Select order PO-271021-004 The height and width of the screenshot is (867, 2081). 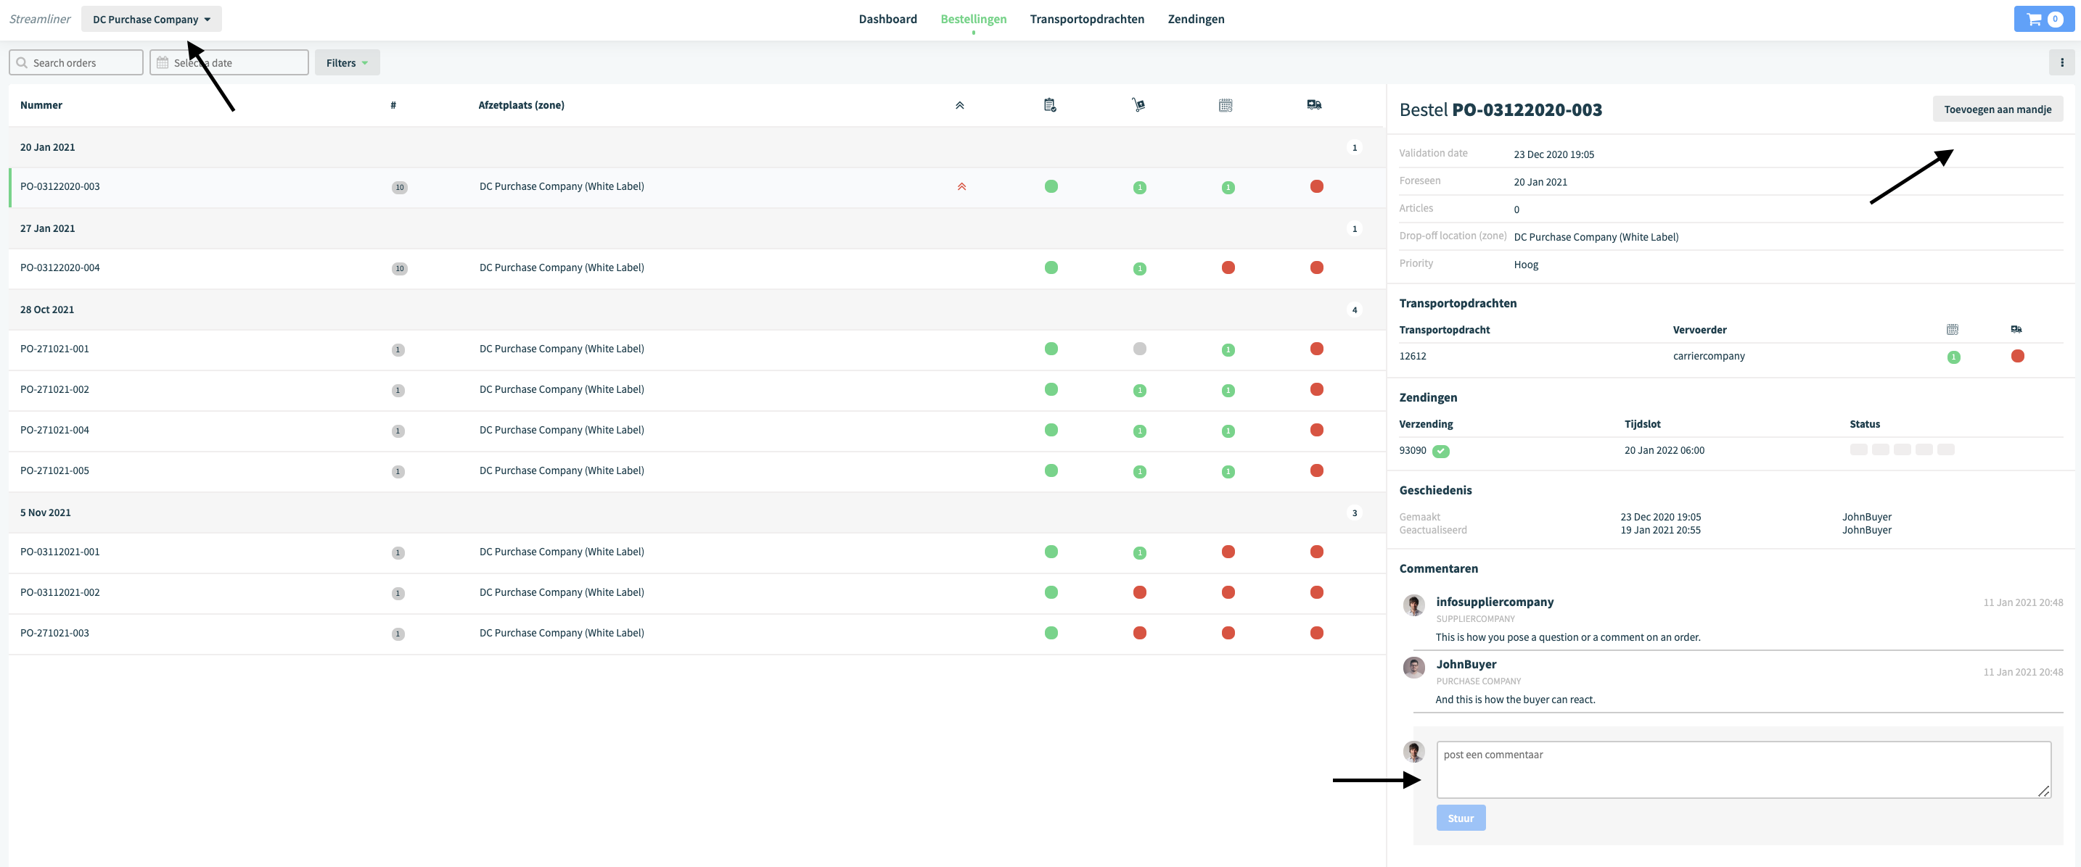(697, 431)
